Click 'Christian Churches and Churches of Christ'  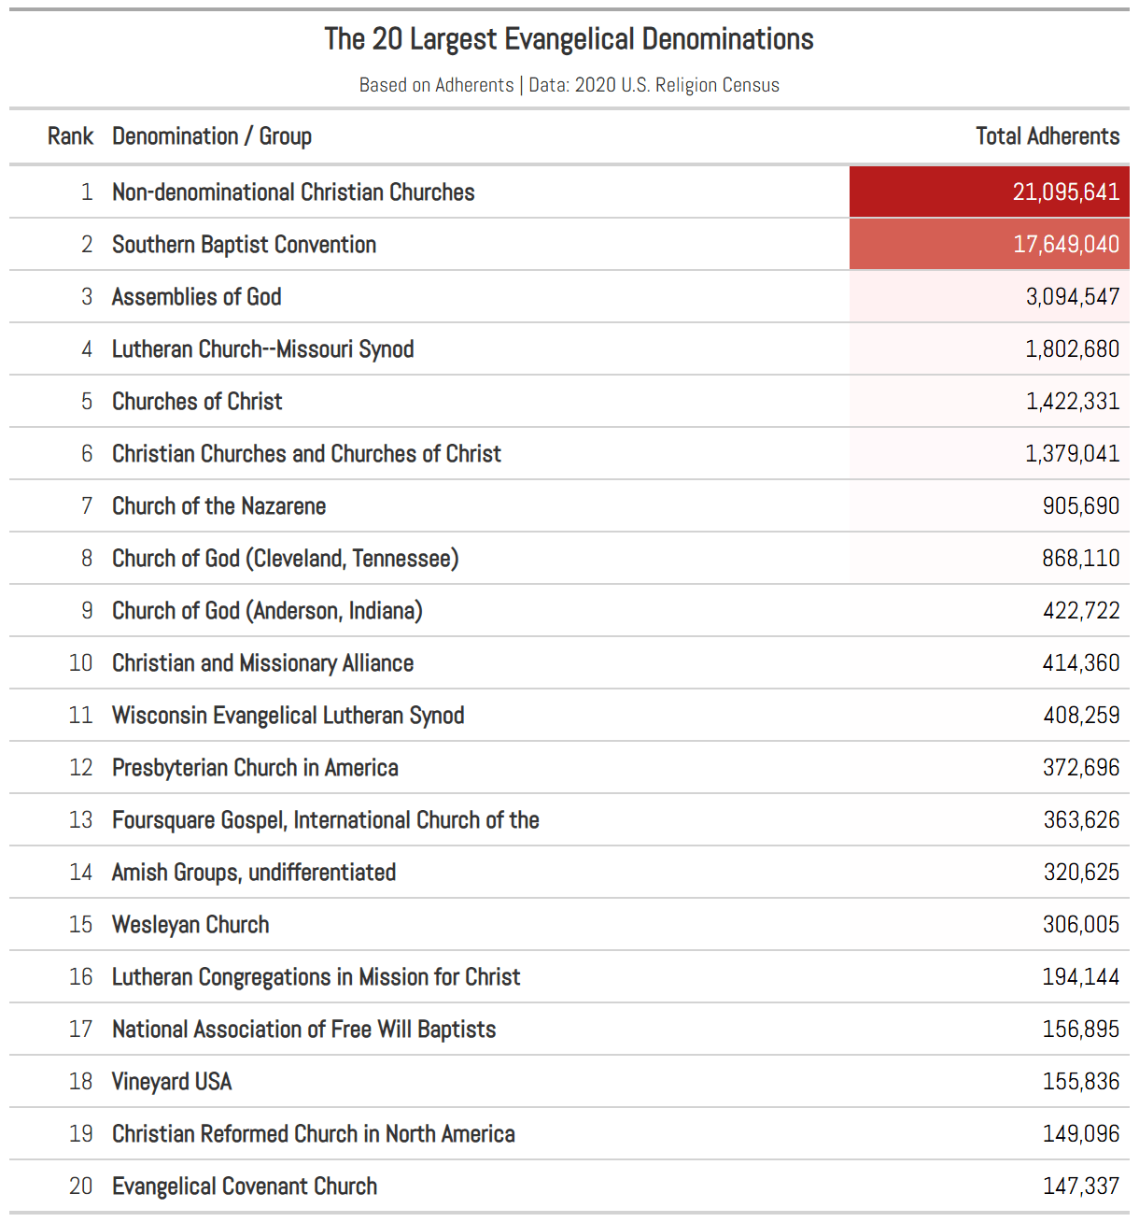click(306, 453)
